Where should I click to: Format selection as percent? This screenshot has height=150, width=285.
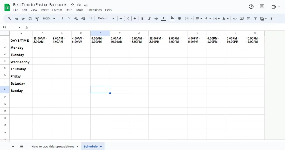coord(69,19)
